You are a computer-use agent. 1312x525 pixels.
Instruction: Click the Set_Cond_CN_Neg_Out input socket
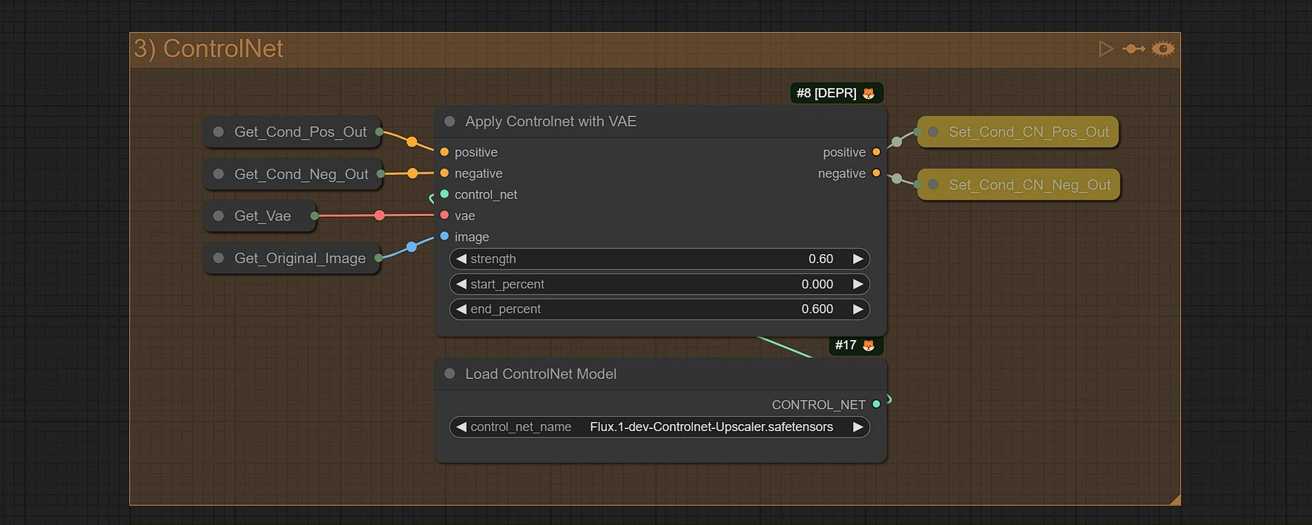[917, 184]
